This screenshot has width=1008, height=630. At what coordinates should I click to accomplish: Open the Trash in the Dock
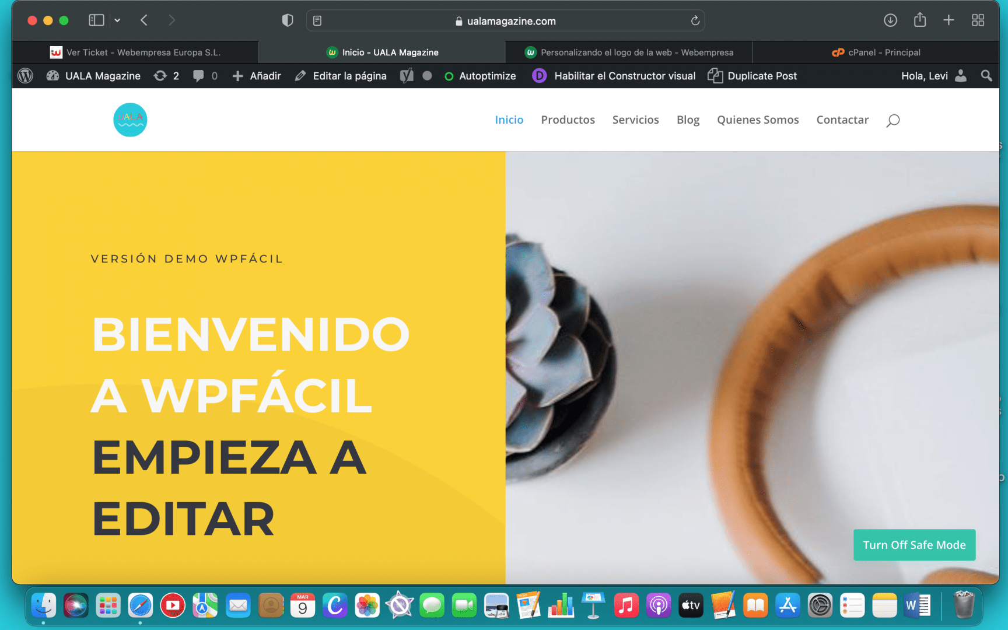(x=964, y=605)
